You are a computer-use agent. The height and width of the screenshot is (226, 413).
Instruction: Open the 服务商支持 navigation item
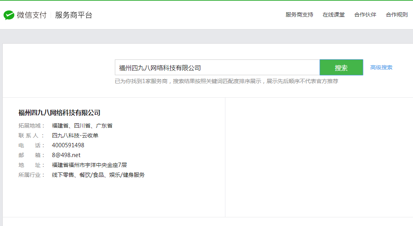click(299, 15)
